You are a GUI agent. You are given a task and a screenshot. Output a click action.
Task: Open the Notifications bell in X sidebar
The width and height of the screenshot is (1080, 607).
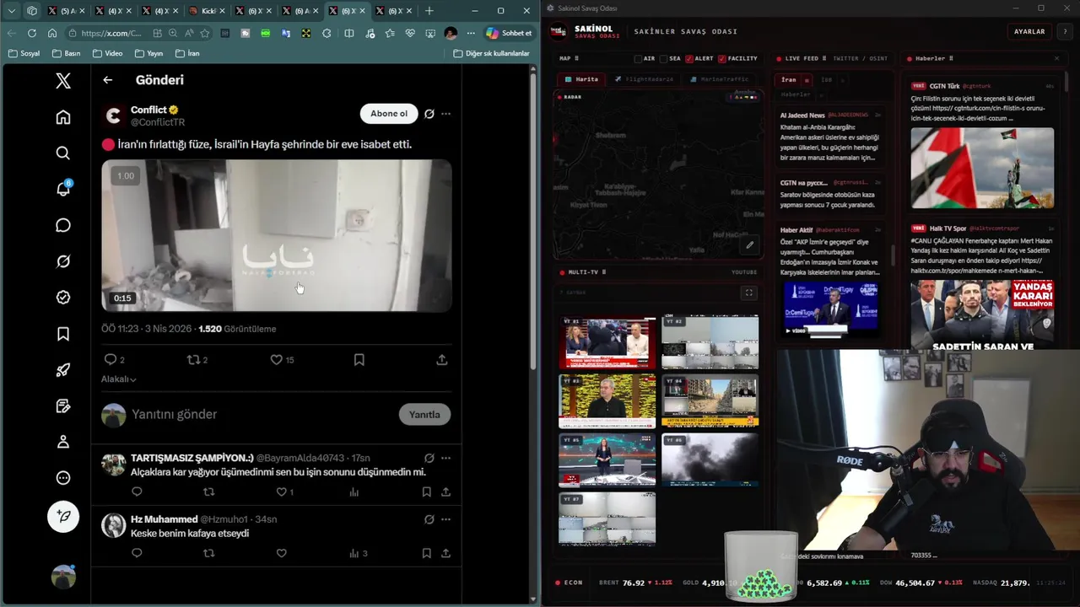click(63, 189)
